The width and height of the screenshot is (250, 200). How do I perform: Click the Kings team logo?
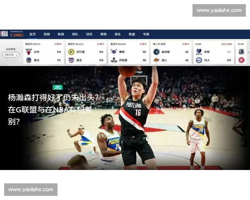click(x=71, y=60)
